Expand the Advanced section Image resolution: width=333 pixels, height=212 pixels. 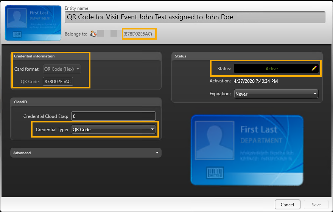(x=86, y=153)
